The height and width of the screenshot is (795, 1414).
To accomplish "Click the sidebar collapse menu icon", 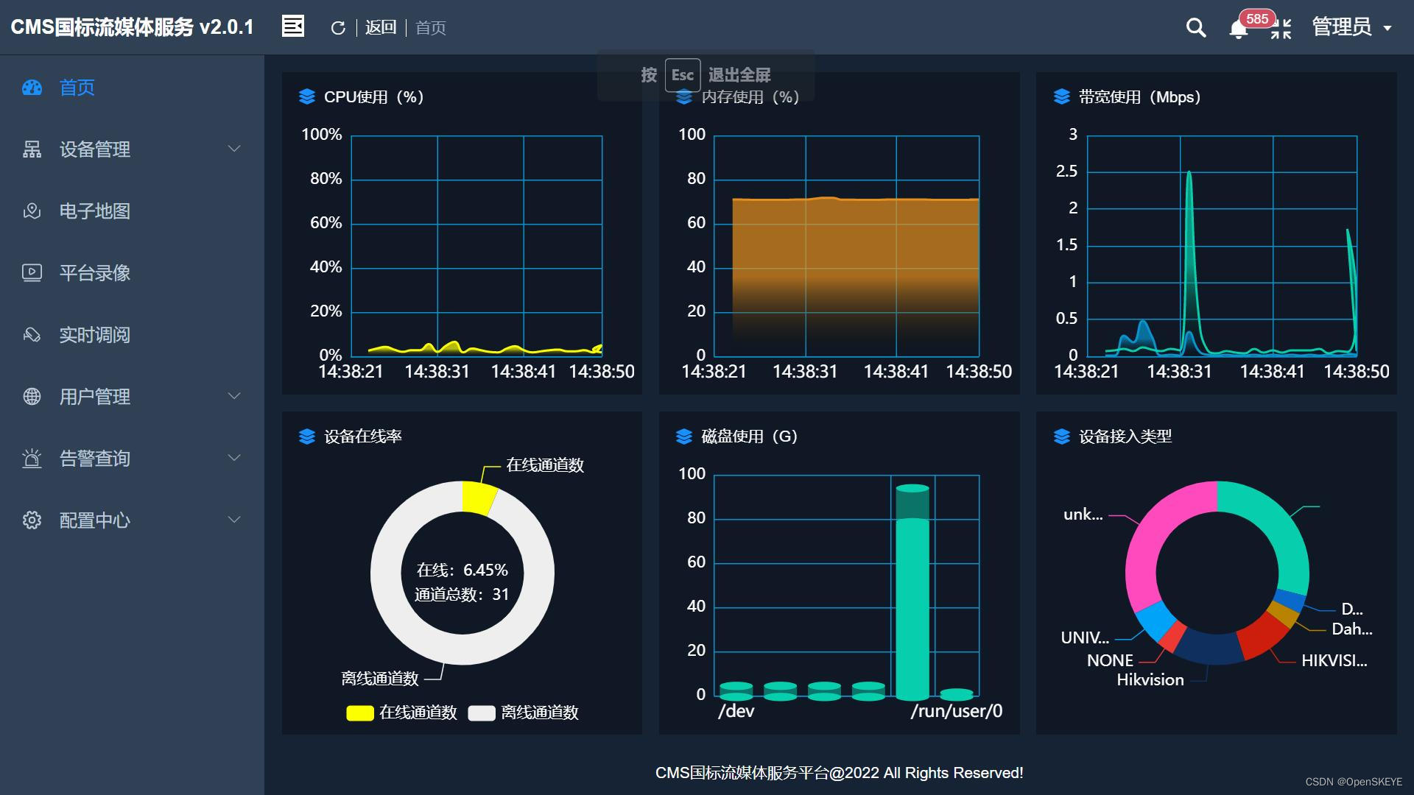I will 293,26.
